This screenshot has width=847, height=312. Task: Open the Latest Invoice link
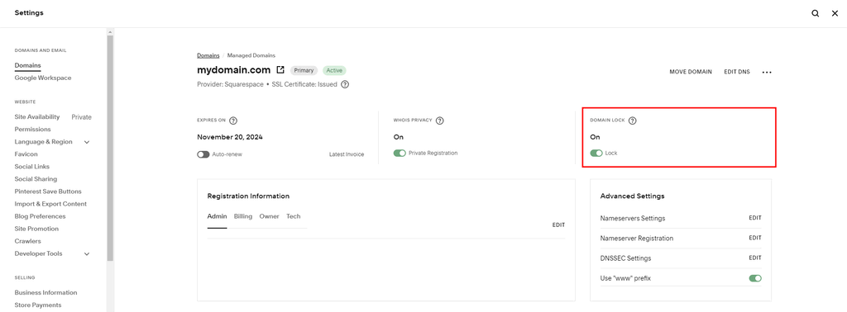tap(347, 154)
